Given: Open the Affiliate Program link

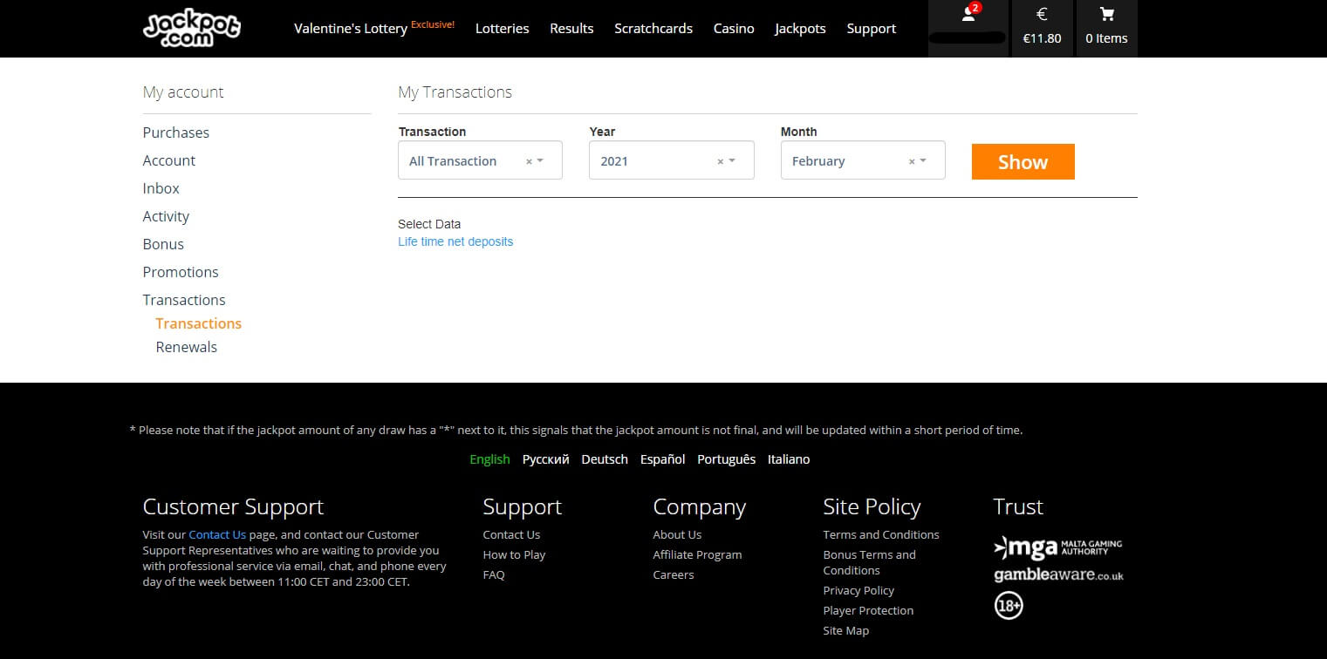Looking at the screenshot, I should click(698, 554).
